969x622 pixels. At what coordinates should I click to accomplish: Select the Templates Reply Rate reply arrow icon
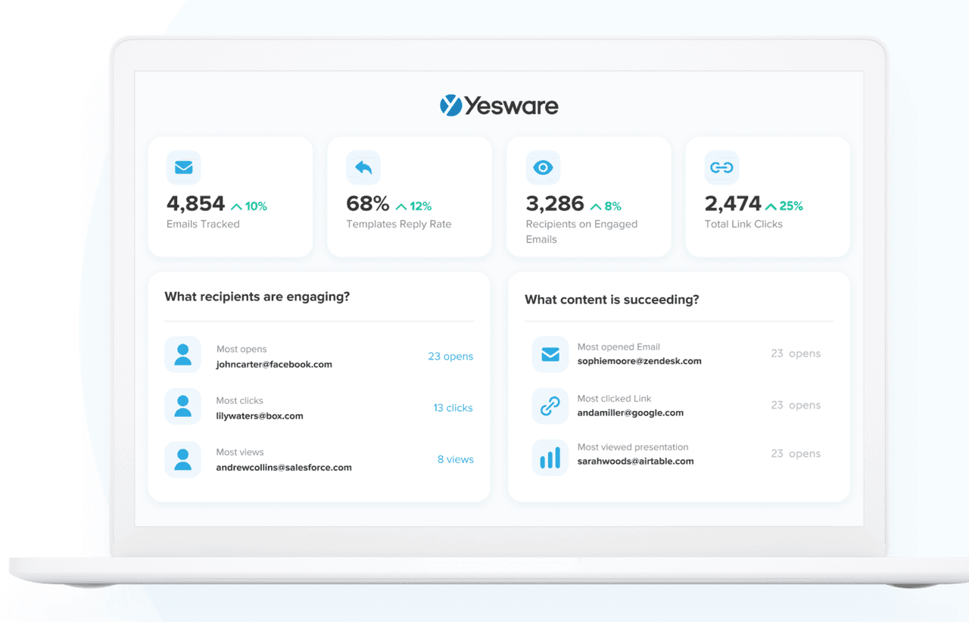tap(363, 167)
